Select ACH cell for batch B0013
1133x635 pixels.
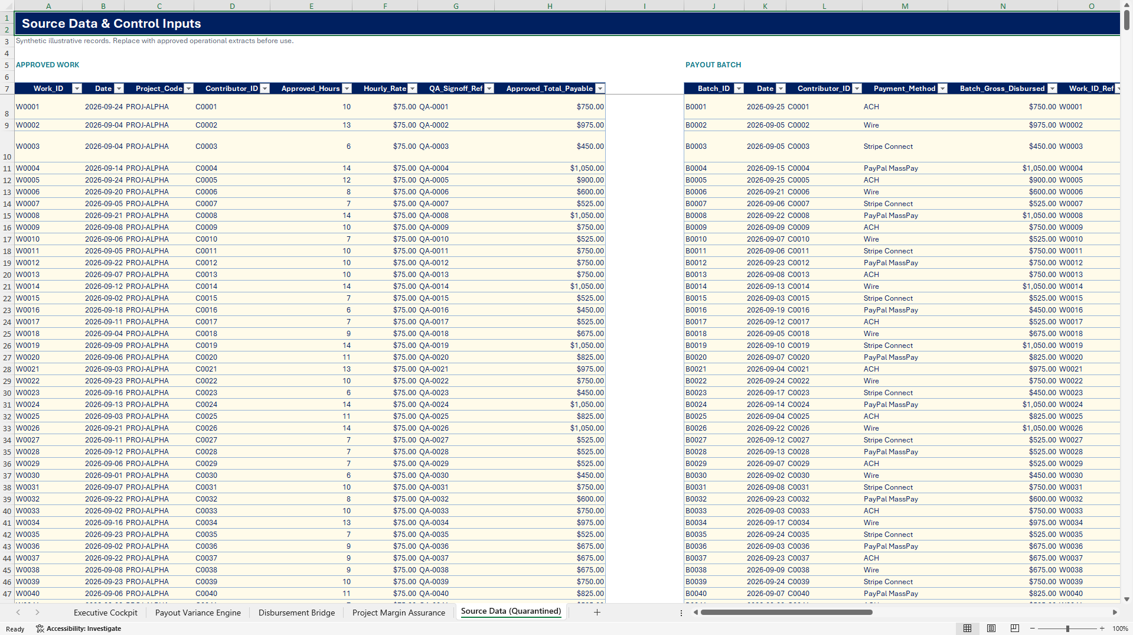pos(905,275)
